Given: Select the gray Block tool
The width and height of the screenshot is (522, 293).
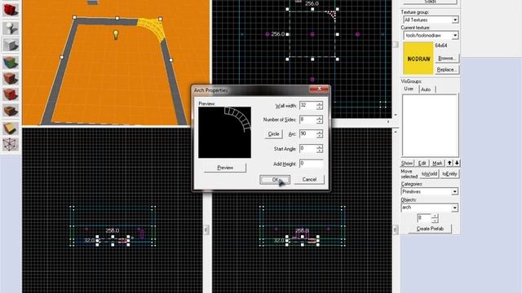Looking at the screenshot, I should pos(11,45).
